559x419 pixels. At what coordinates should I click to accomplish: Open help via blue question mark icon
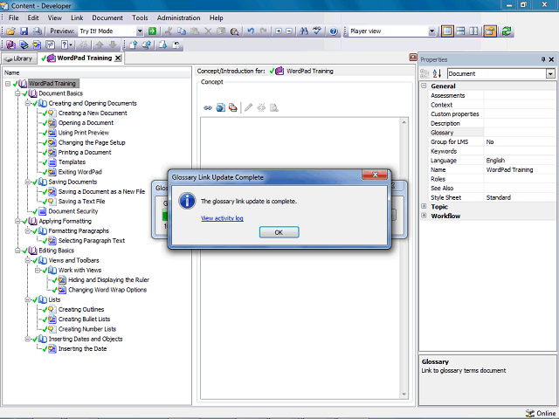[x=334, y=31]
